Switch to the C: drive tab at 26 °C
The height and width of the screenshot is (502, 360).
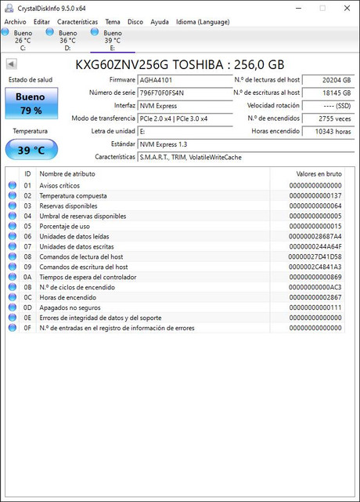[23, 40]
